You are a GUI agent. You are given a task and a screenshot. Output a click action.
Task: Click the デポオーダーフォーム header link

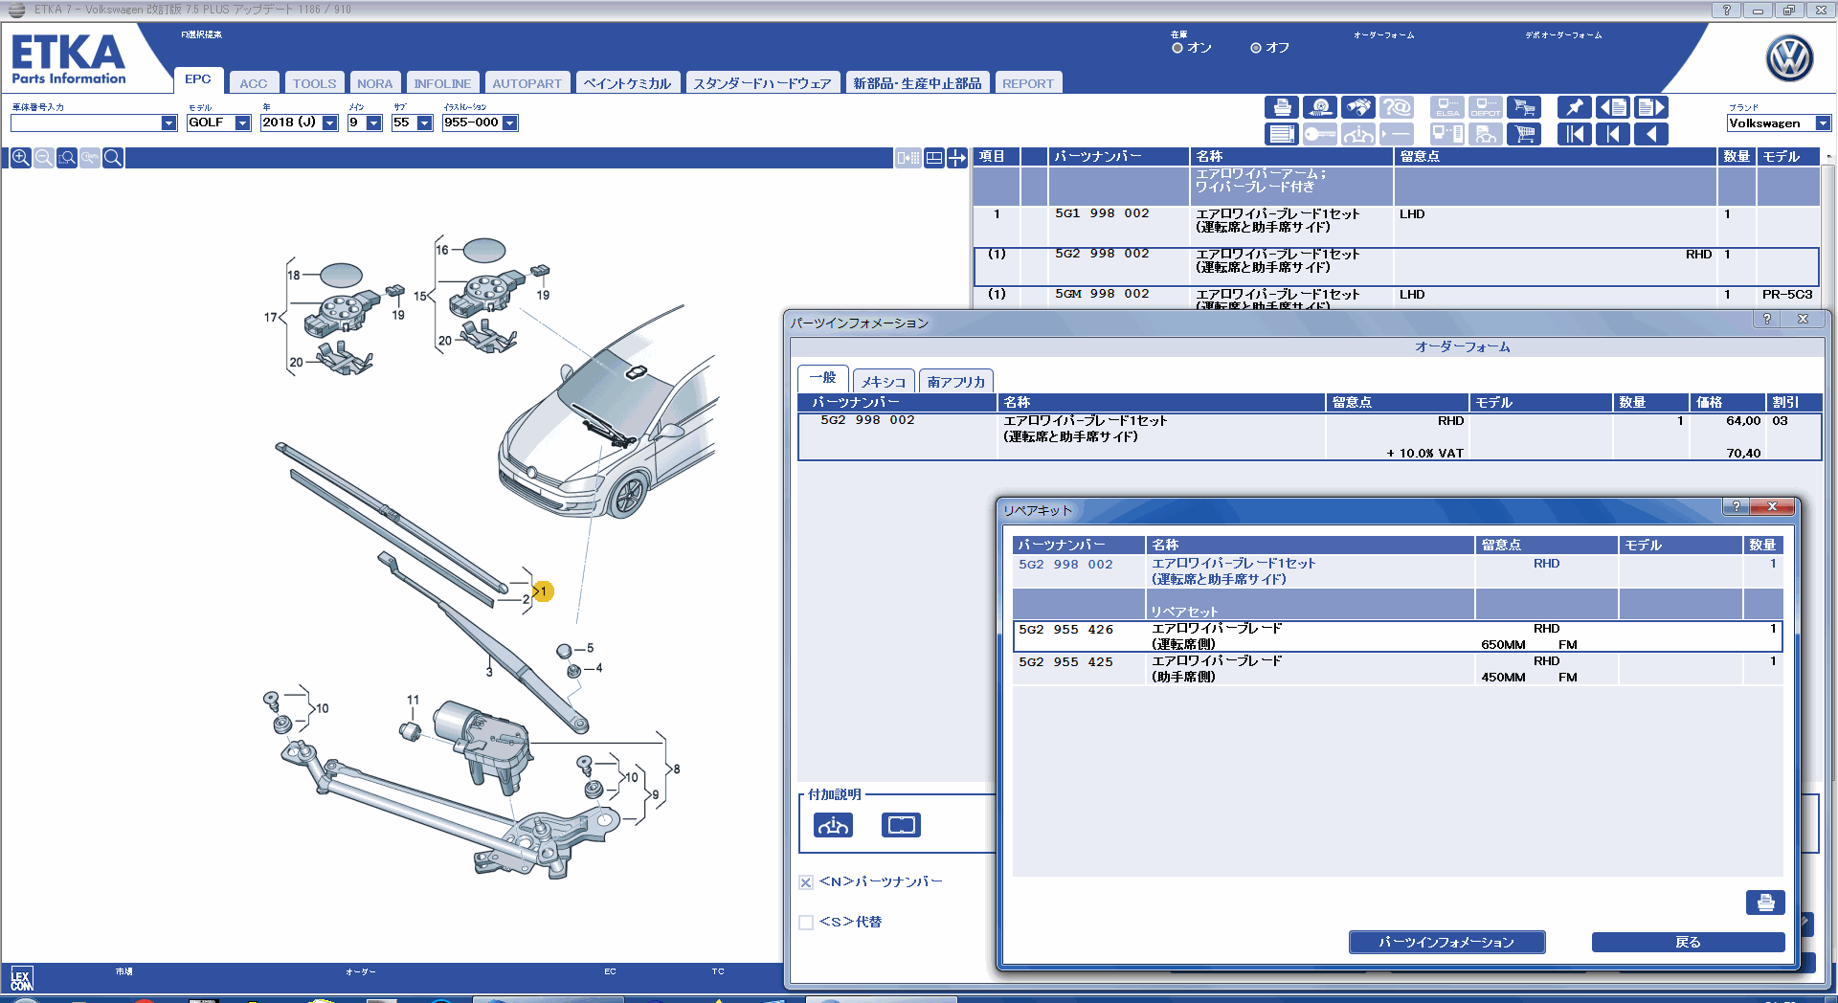(x=1563, y=34)
